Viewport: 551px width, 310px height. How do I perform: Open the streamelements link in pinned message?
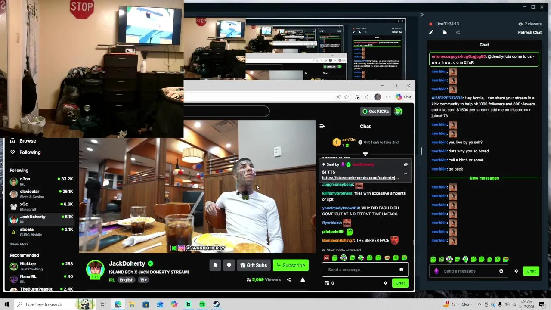coord(360,178)
